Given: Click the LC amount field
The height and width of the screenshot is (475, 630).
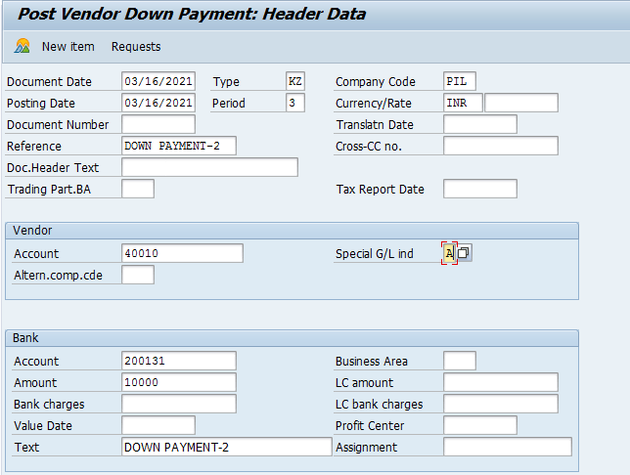Looking at the screenshot, I should click(x=501, y=382).
